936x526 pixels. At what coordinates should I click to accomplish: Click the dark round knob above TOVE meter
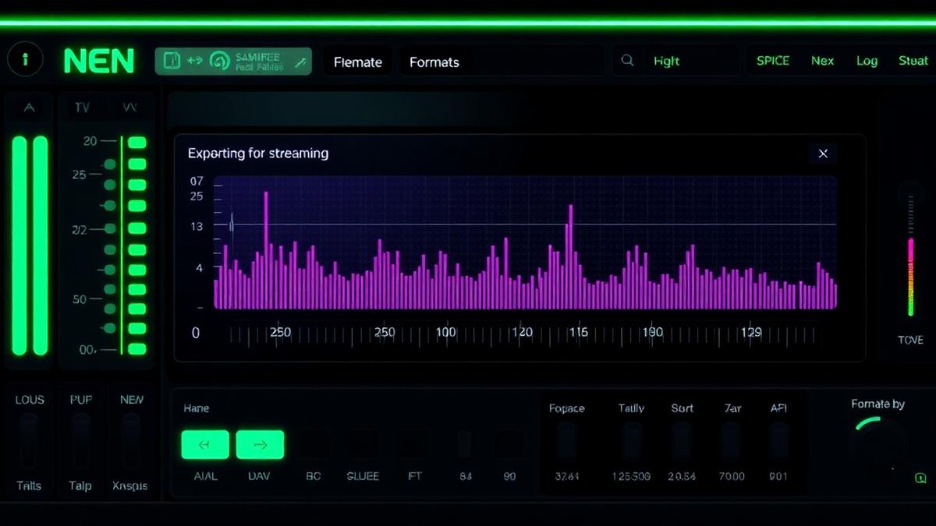[909, 192]
